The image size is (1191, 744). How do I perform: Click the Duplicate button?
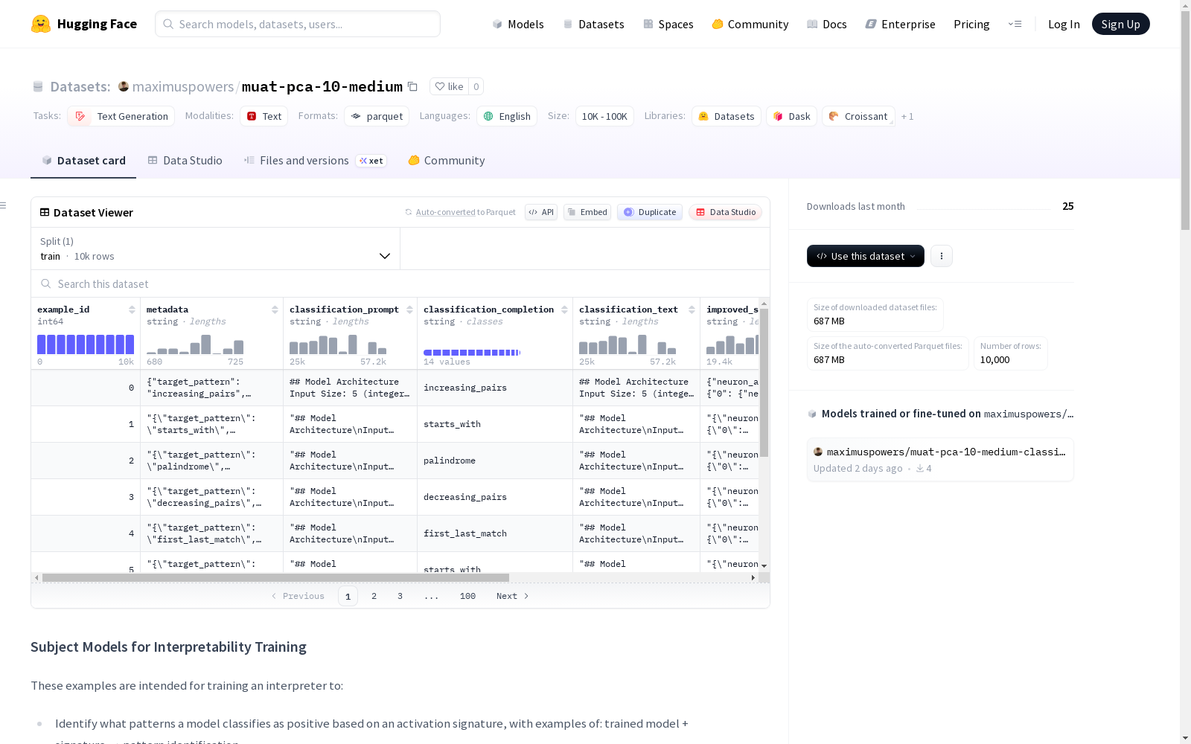(650, 212)
